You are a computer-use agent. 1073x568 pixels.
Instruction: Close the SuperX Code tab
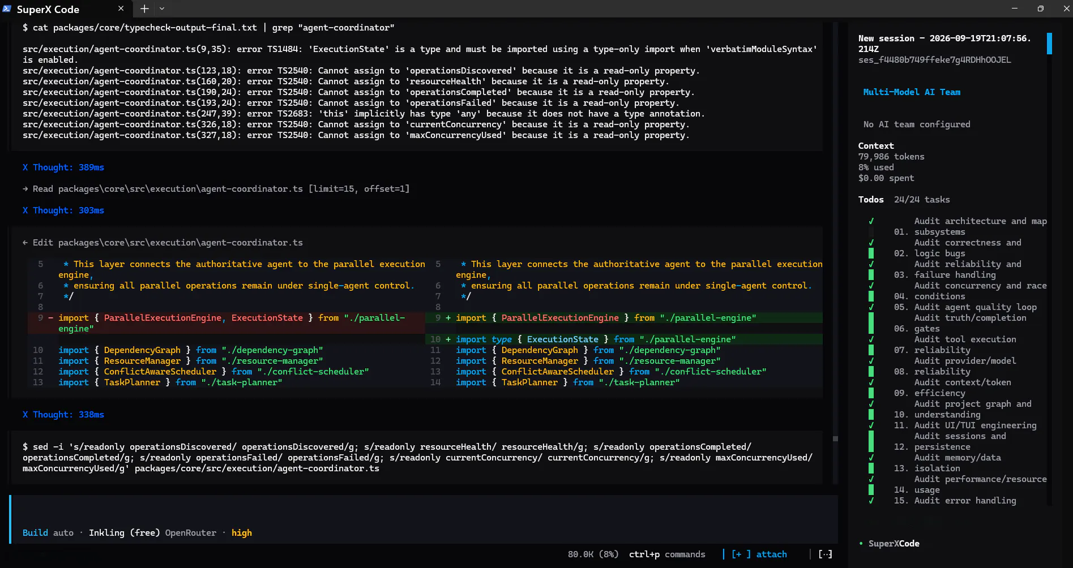pos(121,8)
